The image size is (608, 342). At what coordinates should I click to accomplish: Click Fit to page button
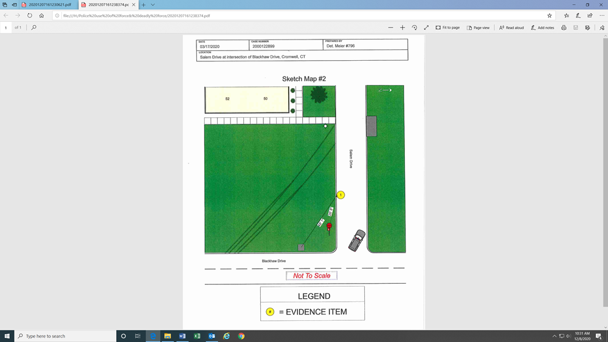pos(447,27)
